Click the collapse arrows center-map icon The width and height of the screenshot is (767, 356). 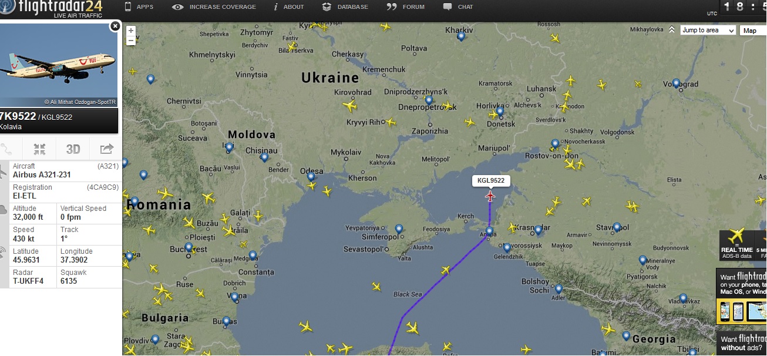tap(39, 149)
